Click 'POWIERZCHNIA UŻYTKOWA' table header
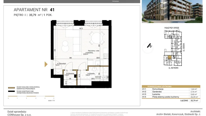The image size is (206, 116). point(159,86)
